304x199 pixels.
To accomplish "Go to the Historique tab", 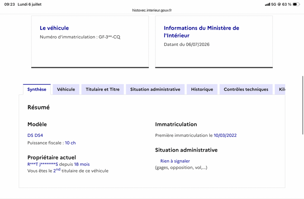I will click(202, 89).
